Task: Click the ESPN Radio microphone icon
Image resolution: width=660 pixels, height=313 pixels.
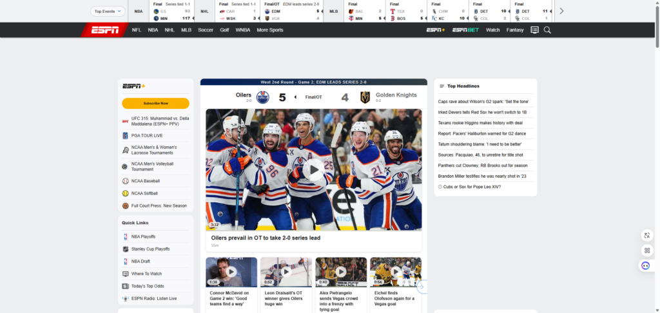Action: pyautogui.click(x=126, y=299)
